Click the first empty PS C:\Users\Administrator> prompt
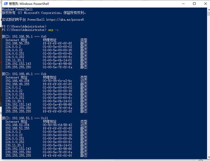The height and width of the screenshot is (161, 210). pyautogui.click(x=24, y=26)
